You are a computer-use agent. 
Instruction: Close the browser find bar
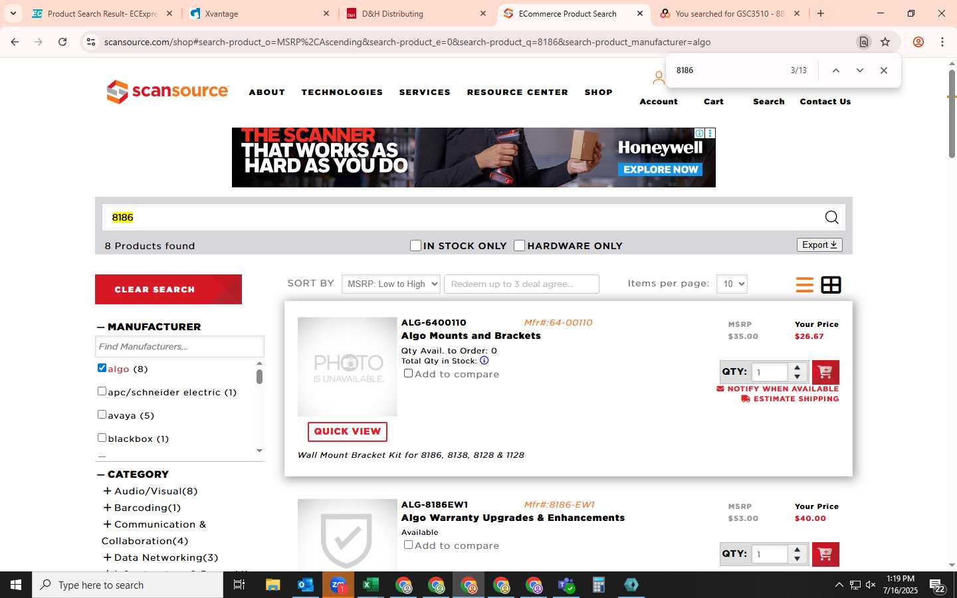pyautogui.click(x=884, y=70)
